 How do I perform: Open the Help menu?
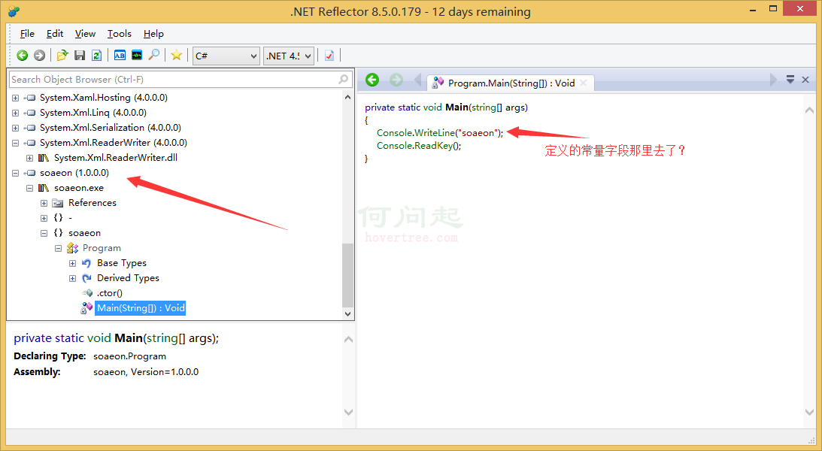pyautogui.click(x=153, y=34)
